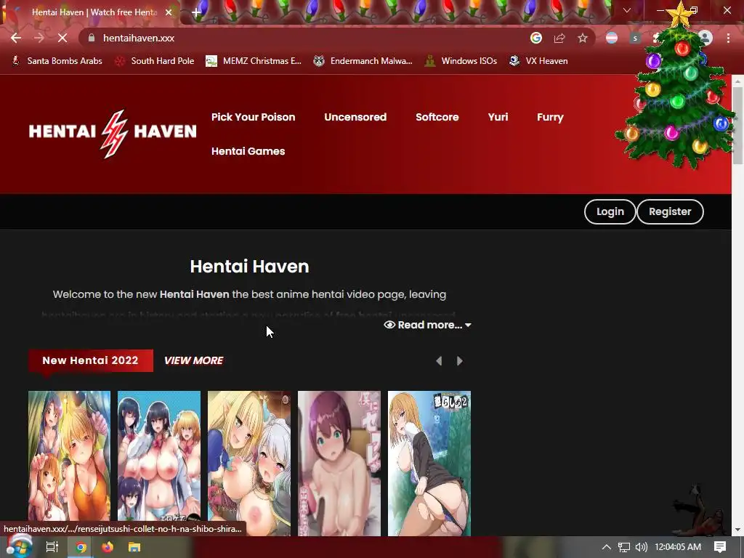Open the Windows ISOs bookmark
Viewport: 744px width, 558px height.
pos(461,61)
